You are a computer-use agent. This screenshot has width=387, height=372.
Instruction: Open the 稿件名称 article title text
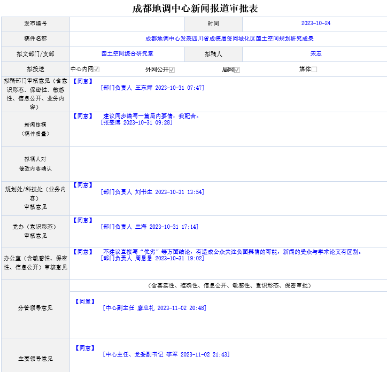229,38
